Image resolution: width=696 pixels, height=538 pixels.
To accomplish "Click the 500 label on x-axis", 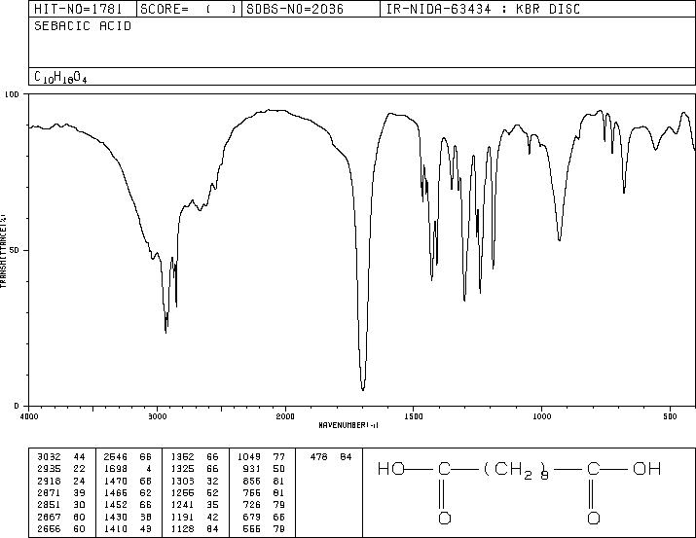I will click(670, 416).
